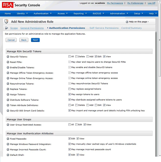This screenshot has width=161, height=162.
Task: Toggle smart card details import permission
Action: coord(70,110)
